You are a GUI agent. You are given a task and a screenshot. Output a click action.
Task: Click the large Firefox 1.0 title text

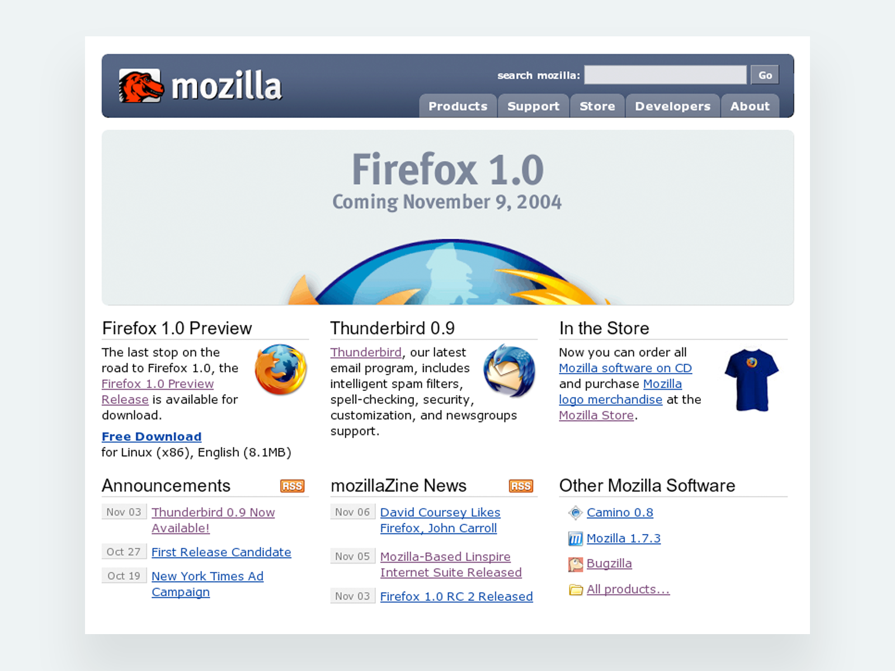pyautogui.click(x=447, y=169)
